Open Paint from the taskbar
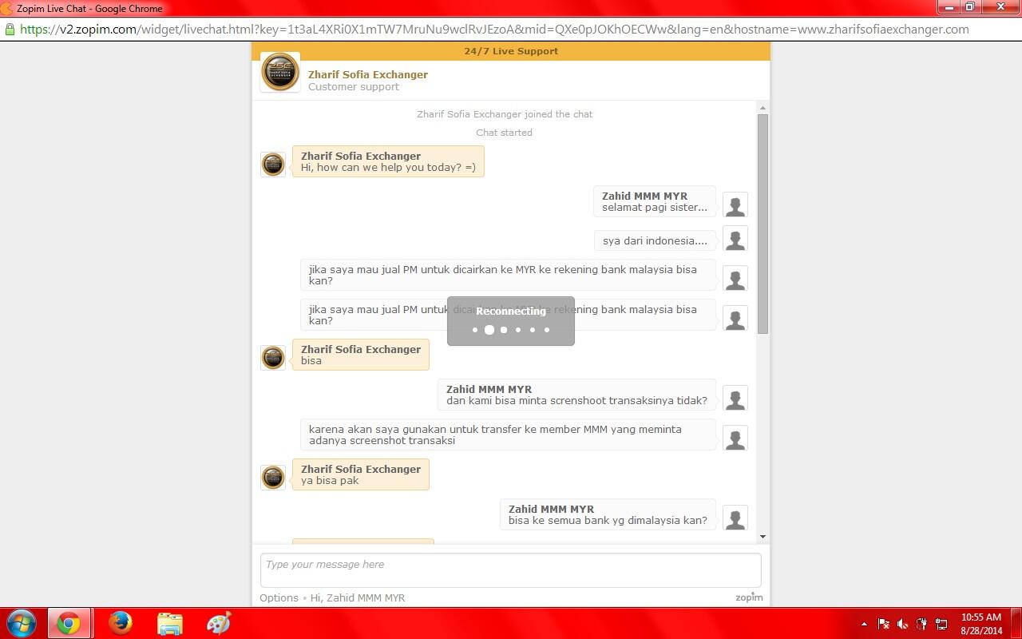This screenshot has height=639, width=1022. click(219, 623)
